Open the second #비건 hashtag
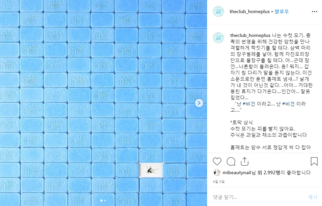The height and width of the screenshot is (206, 322). [x=288, y=104]
